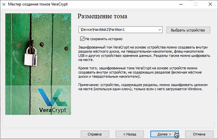
Task: Click the paragraph starting 'Зашифрованный том VeraCrypt'
Action: (x=144, y=54)
